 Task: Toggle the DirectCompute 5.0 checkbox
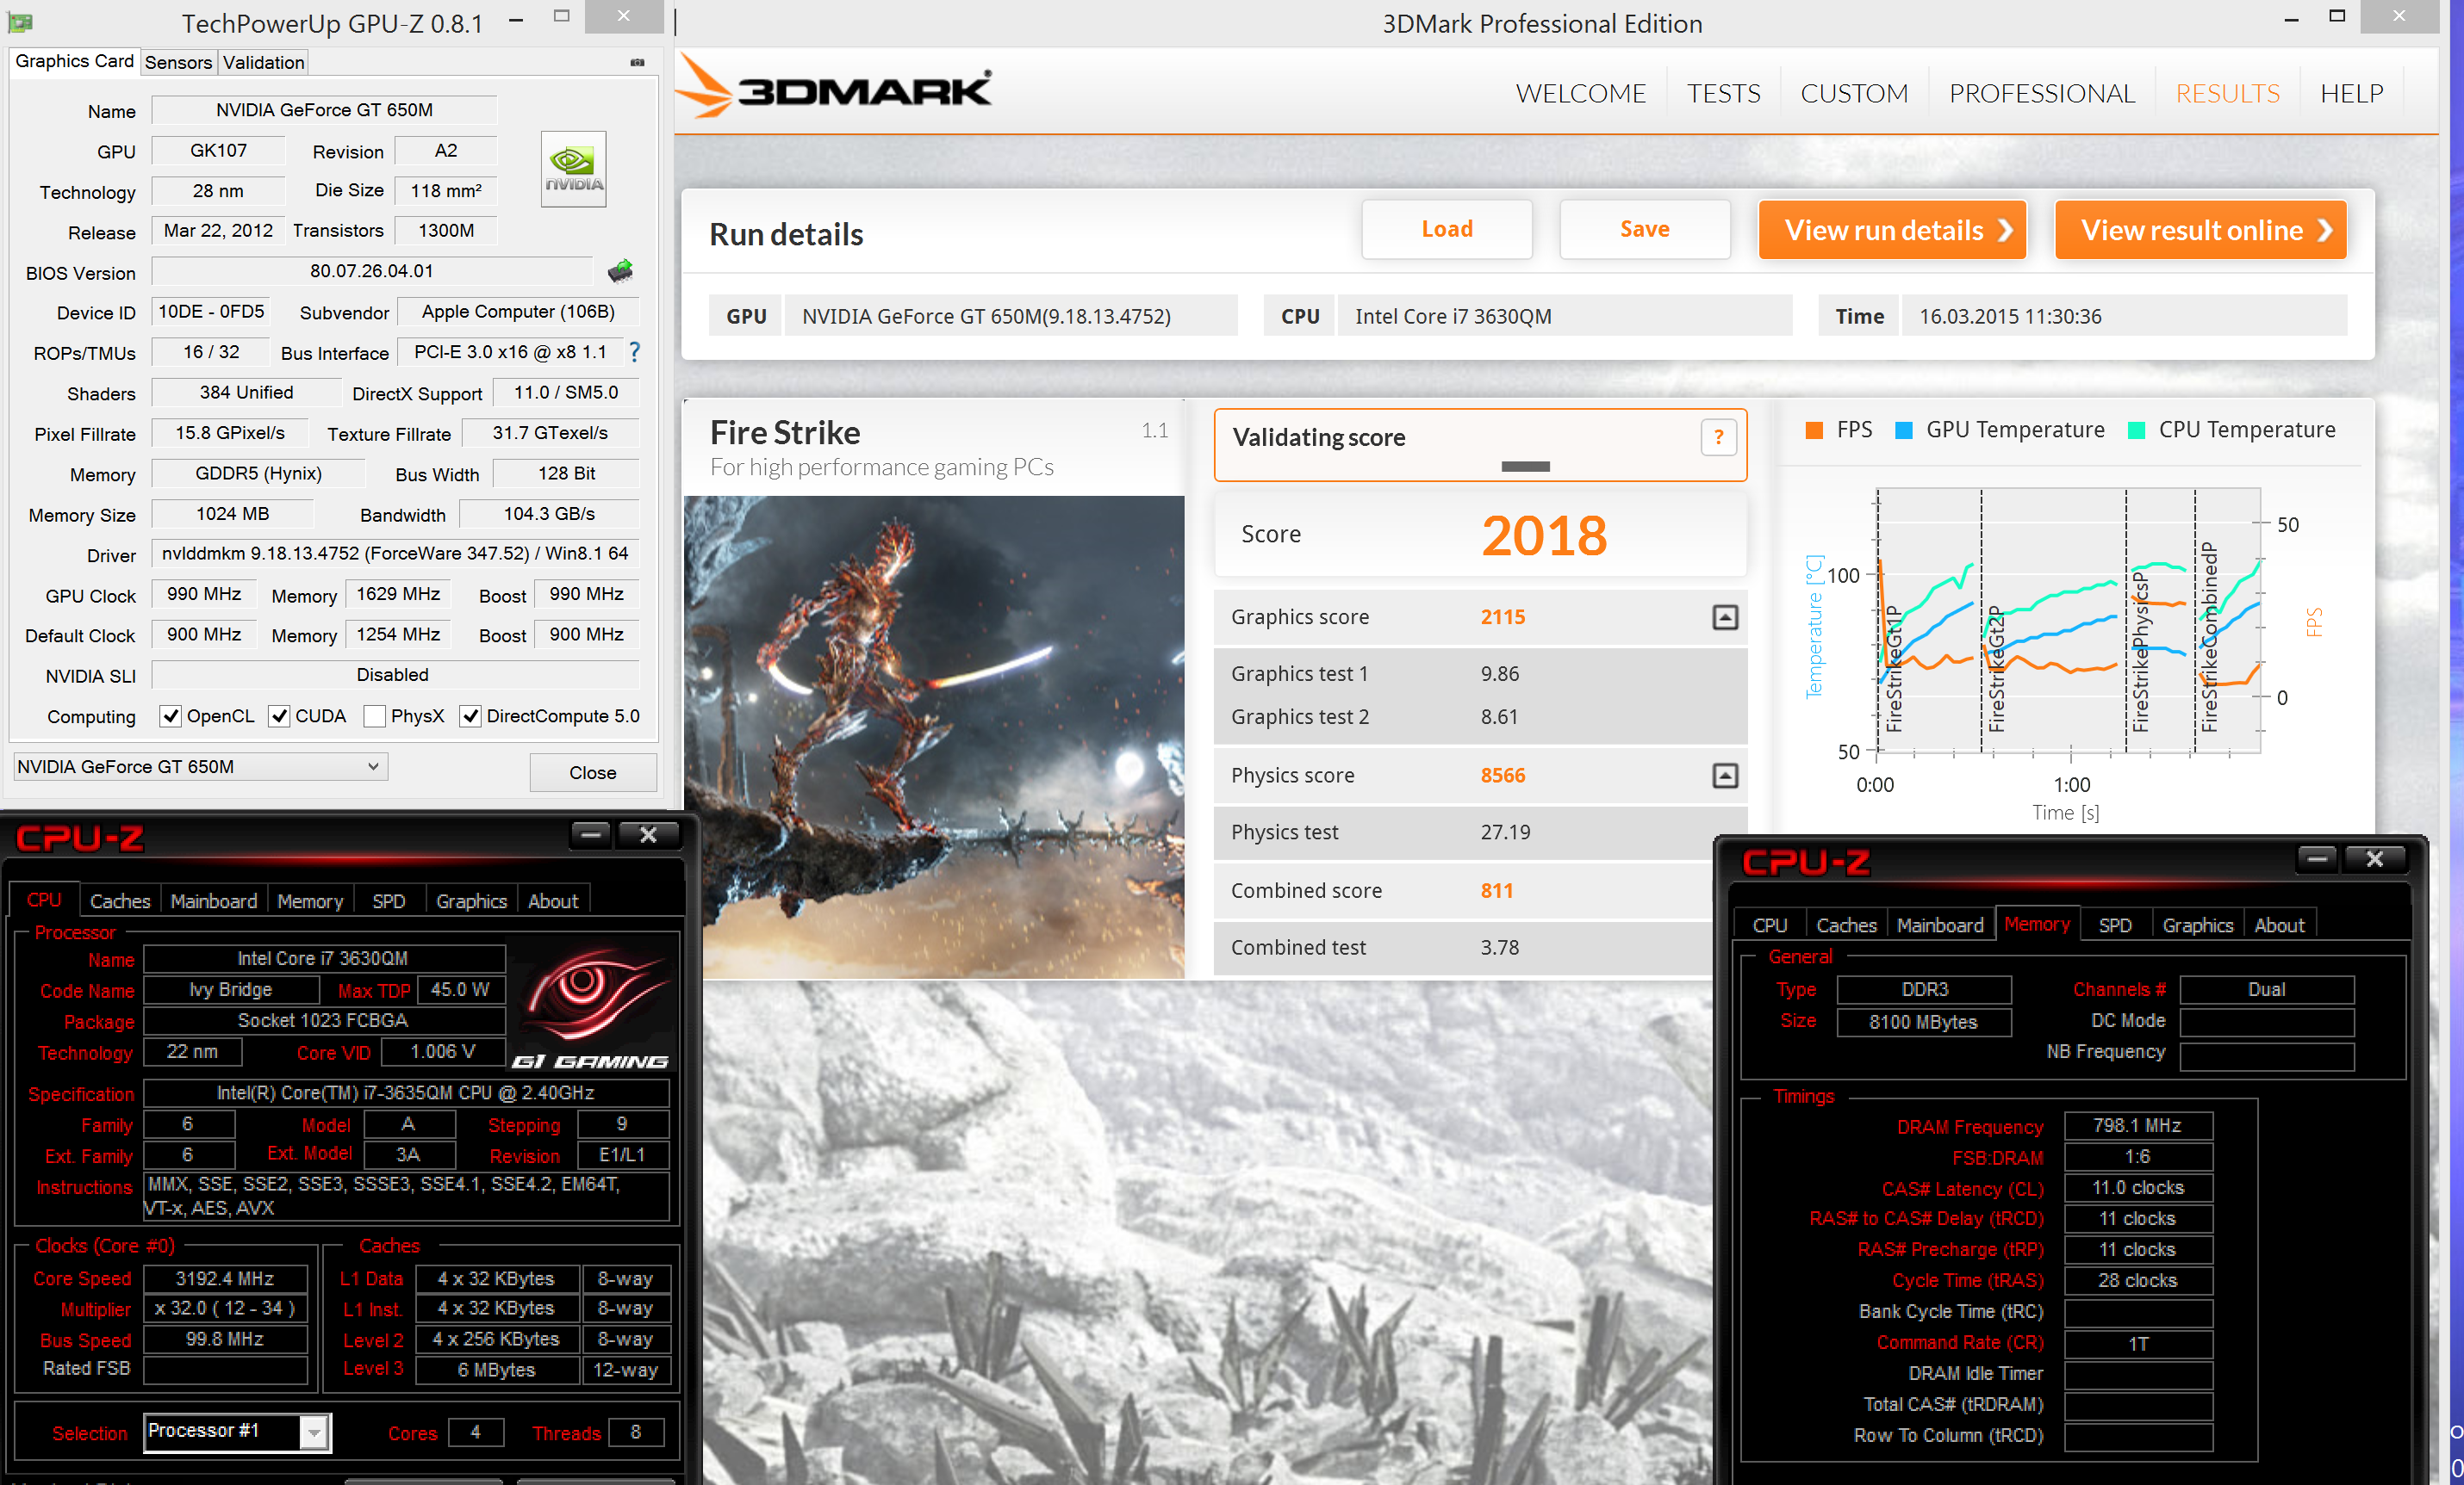tap(470, 716)
